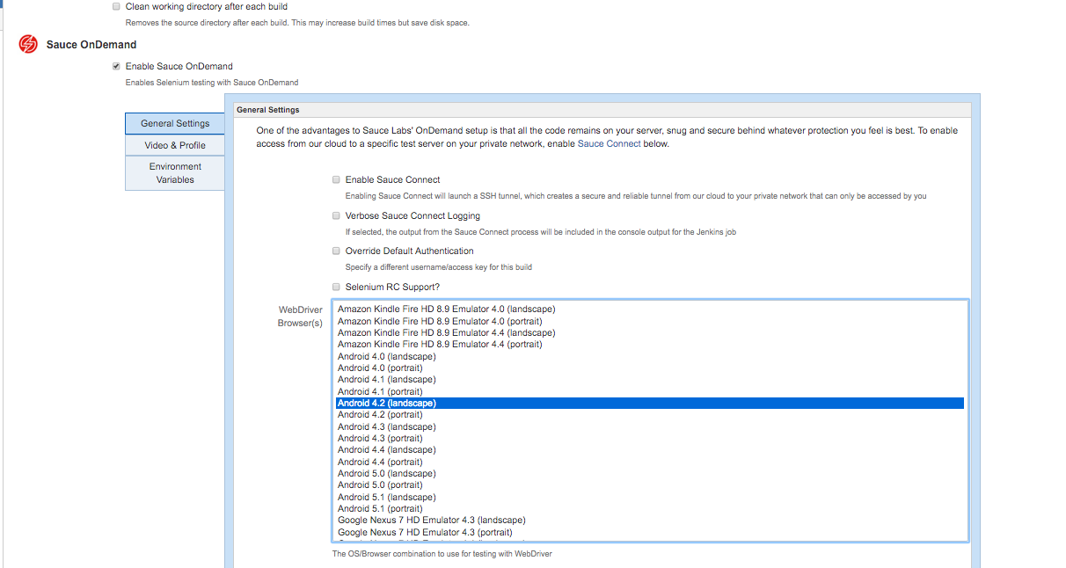This screenshot has height=568, width=1066.
Task: Open the Video & Profile tab
Action: coord(175,145)
